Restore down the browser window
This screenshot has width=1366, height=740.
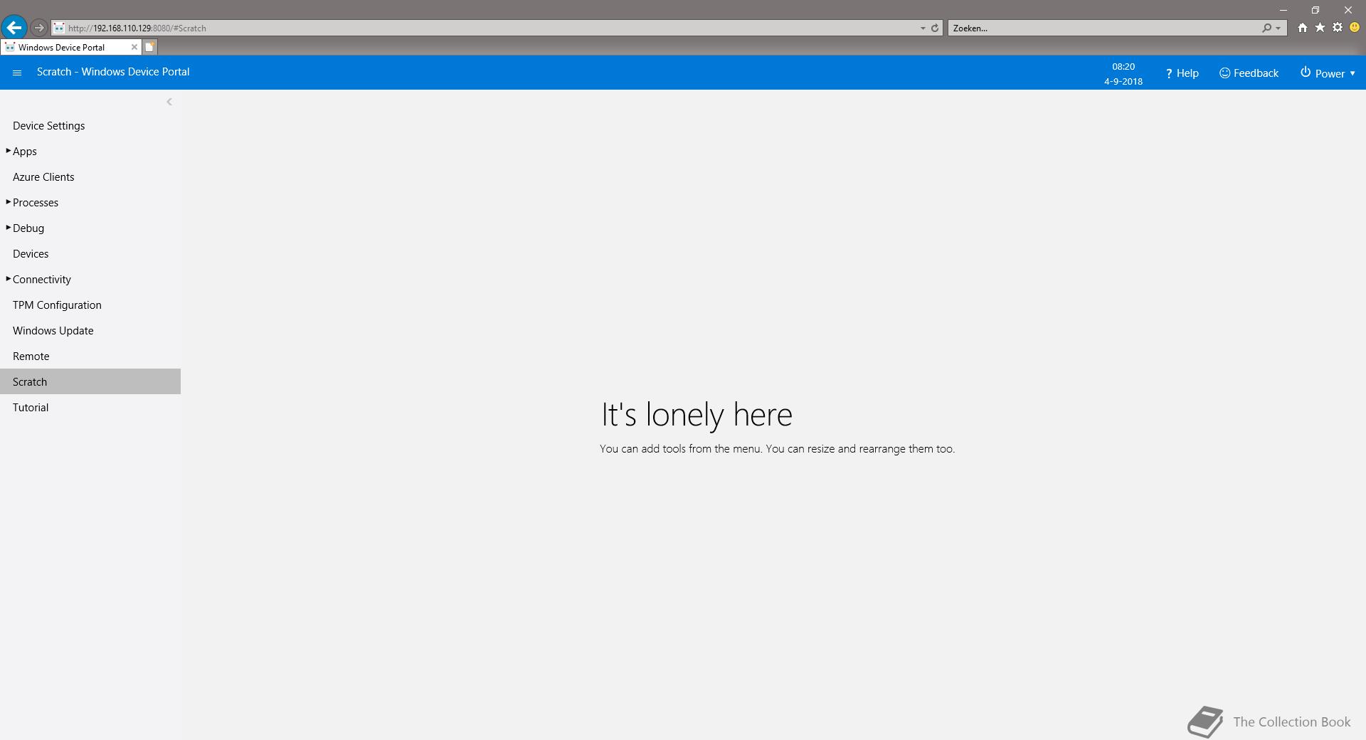[x=1315, y=10]
